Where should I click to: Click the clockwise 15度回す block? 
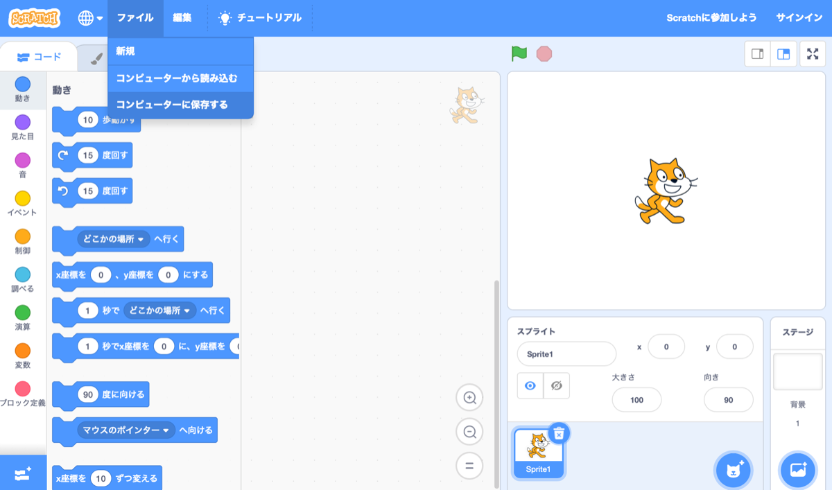click(92, 156)
